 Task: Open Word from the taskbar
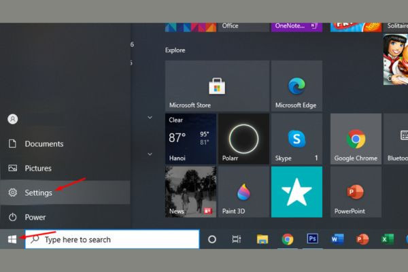pyautogui.click(x=337, y=239)
